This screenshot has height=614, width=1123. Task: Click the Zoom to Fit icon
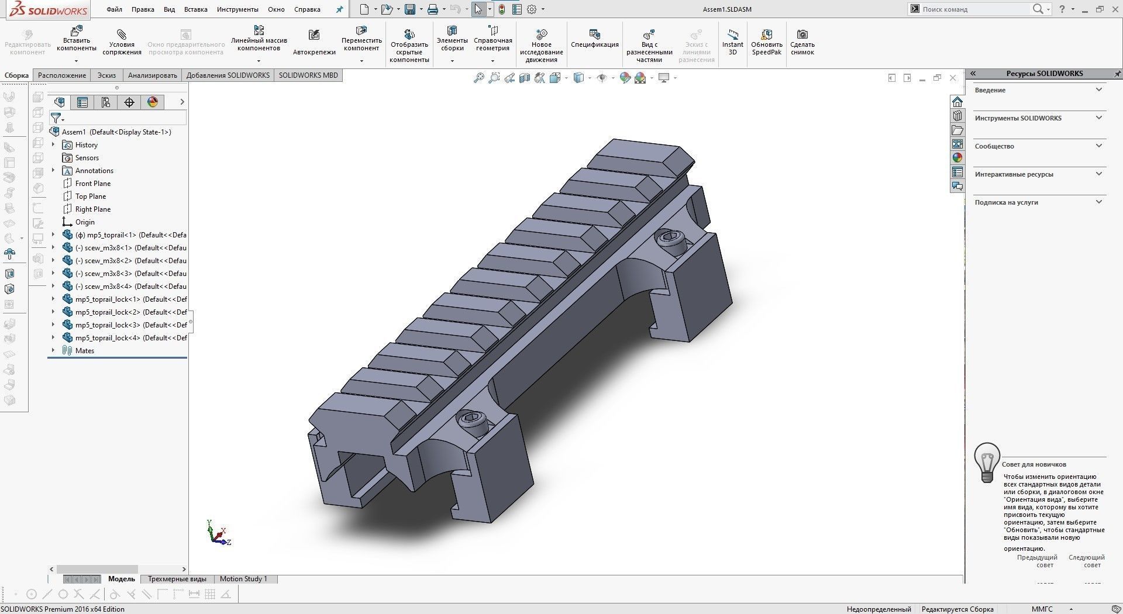click(479, 78)
